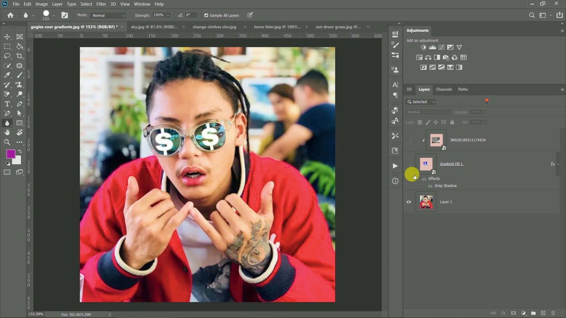This screenshot has width=566, height=318.
Task: Click the brush angle input field
Action: 191,15
